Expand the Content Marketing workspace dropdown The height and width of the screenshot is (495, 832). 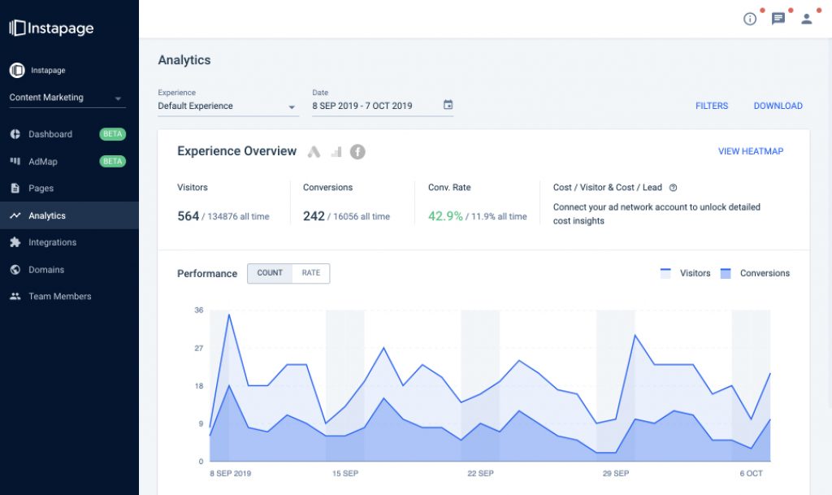click(67, 98)
